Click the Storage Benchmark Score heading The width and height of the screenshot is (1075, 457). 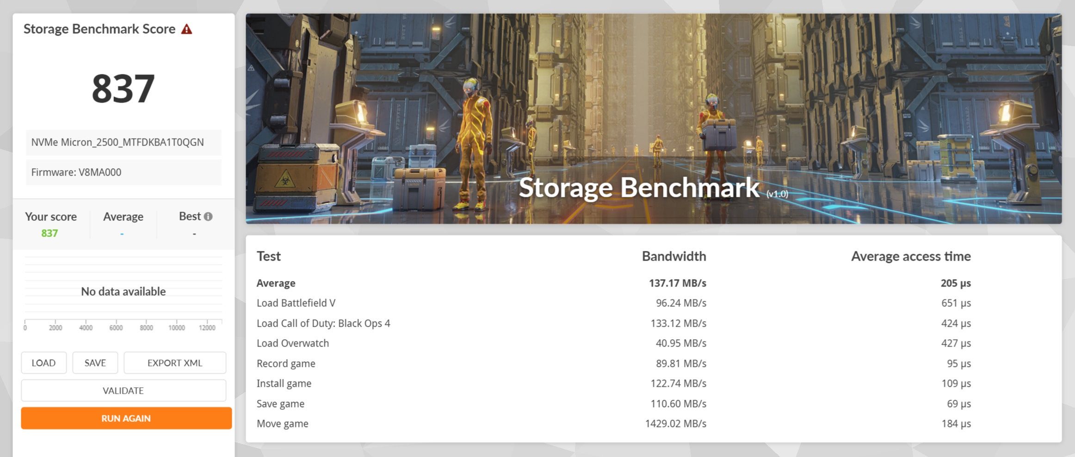coord(99,29)
